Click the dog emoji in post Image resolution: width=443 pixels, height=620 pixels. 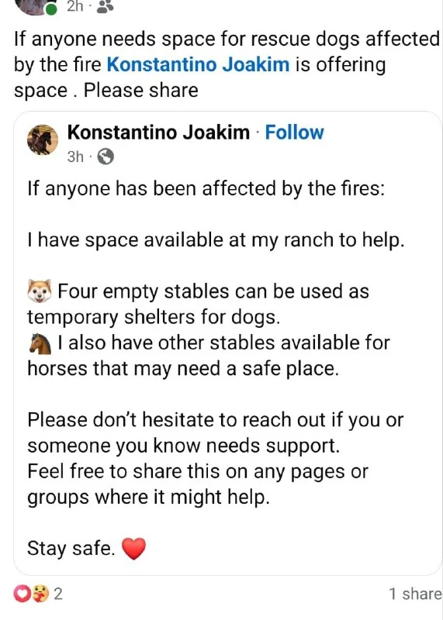coord(40,291)
